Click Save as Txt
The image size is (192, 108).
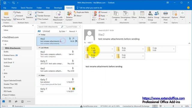pyautogui.click(x=19, y=19)
